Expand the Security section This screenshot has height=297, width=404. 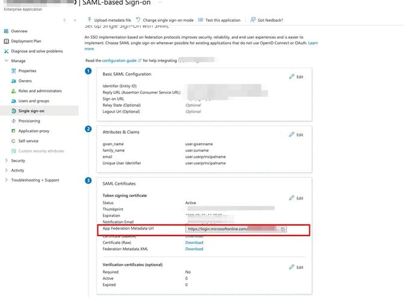tap(7, 160)
